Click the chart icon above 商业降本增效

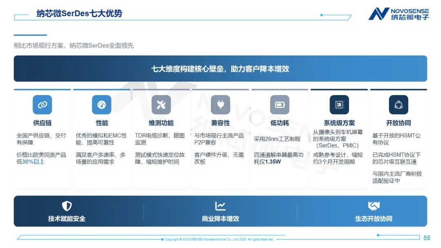[220, 206]
